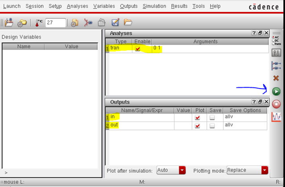Open the Plot after simulation Auto dropdown
The width and height of the screenshot is (285, 187).
point(171,171)
